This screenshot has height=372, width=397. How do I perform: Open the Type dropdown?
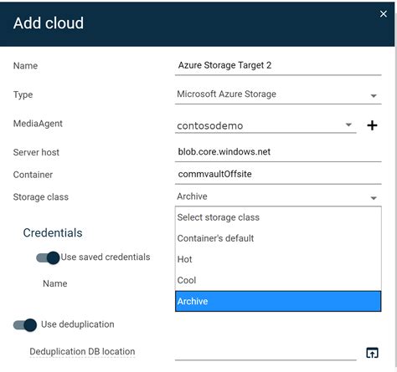tap(278, 94)
